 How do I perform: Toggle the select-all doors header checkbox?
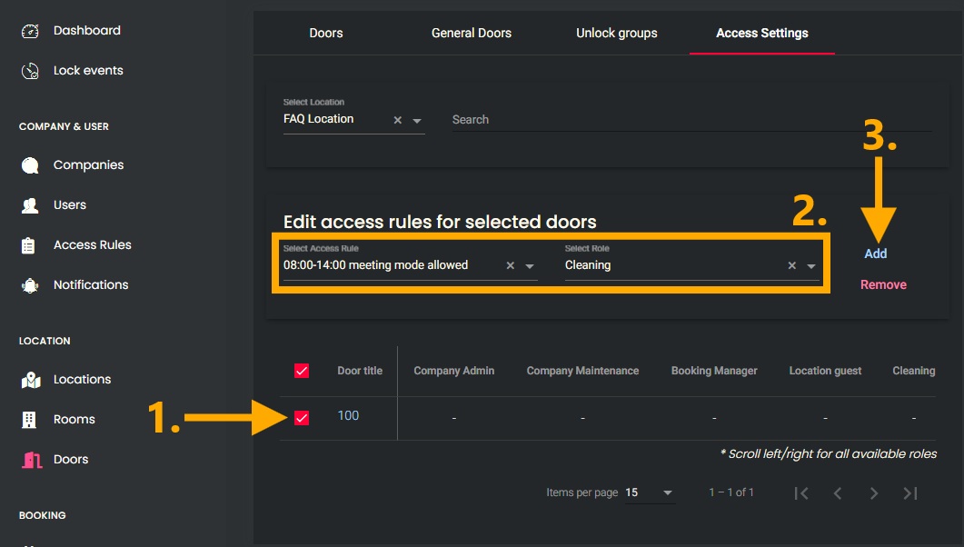(x=302, y=371)
